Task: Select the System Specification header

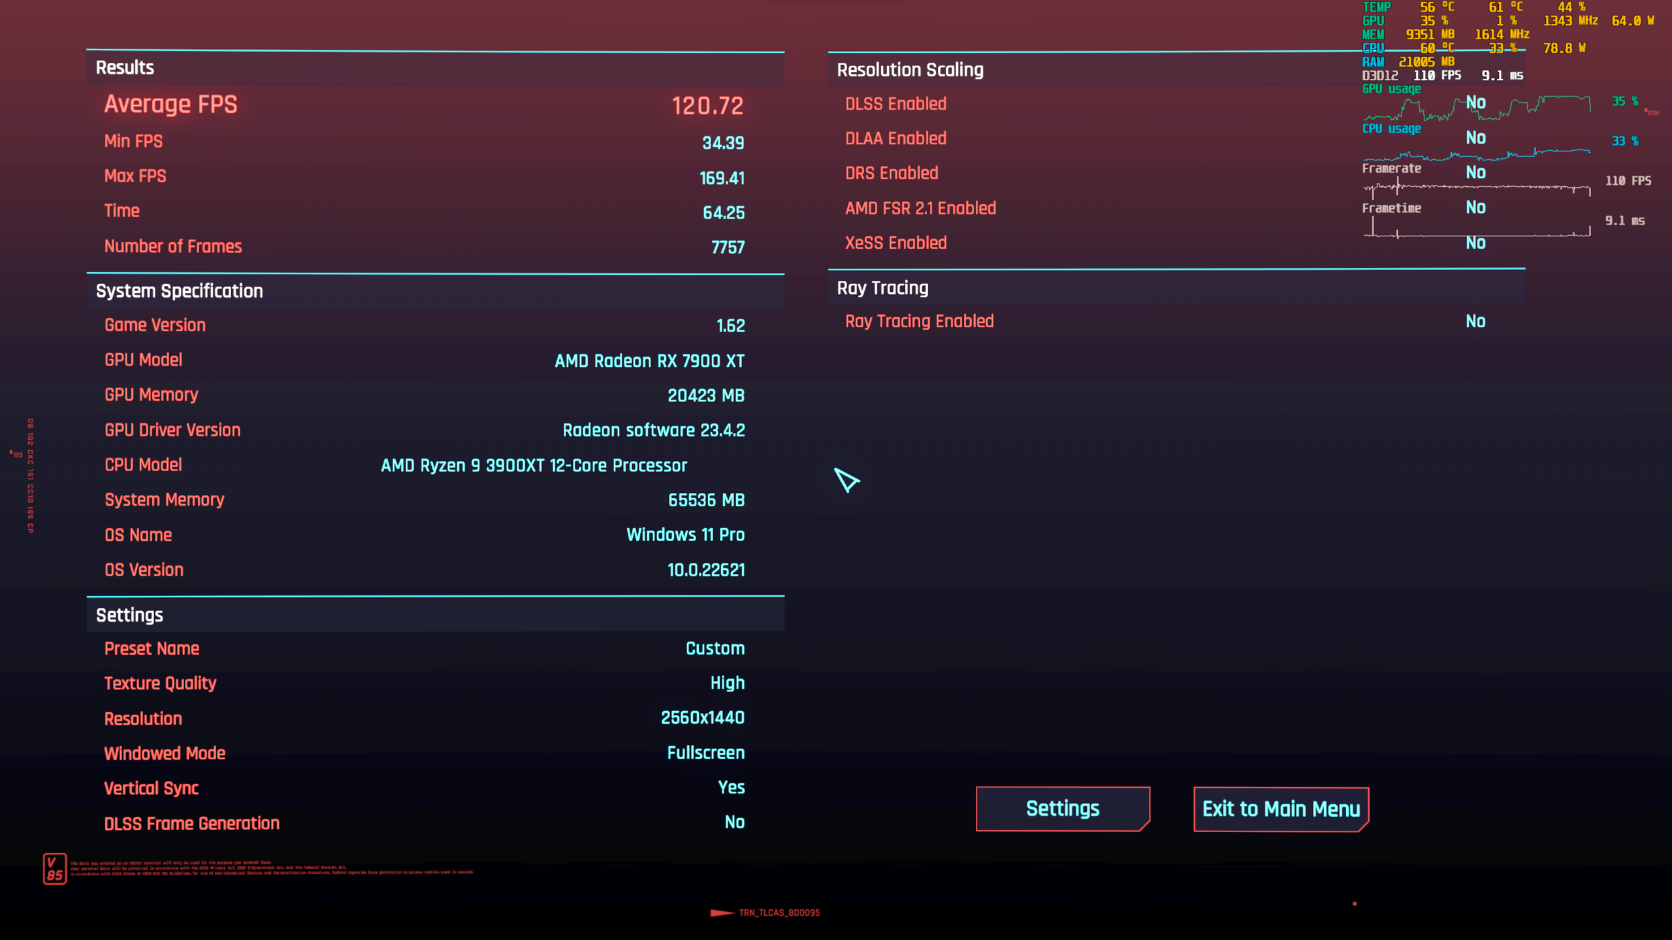Action: click(x=180, y=291)
